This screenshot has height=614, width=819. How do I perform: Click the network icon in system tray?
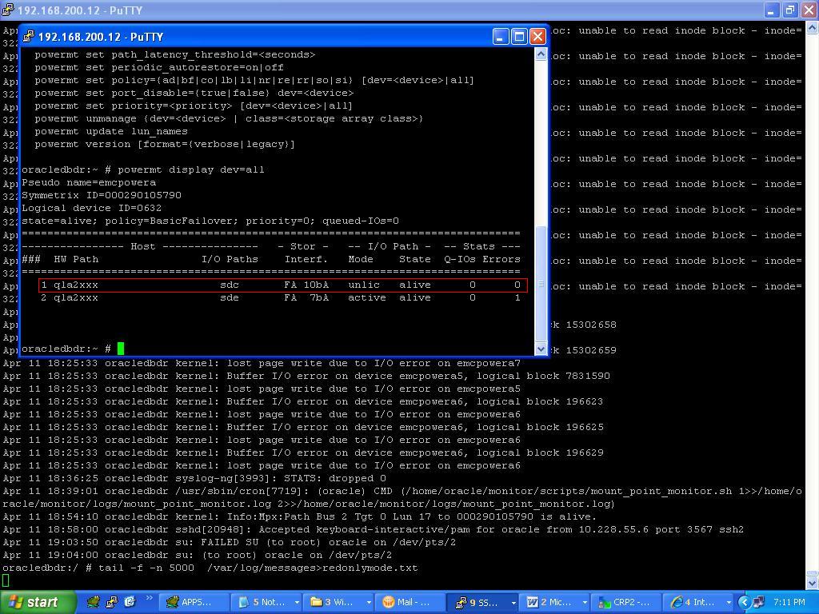tap(758, 602)
